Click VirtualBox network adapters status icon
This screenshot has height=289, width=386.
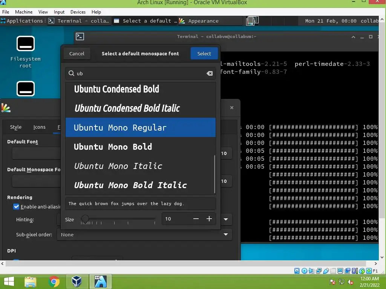click(x=319, y=271)
